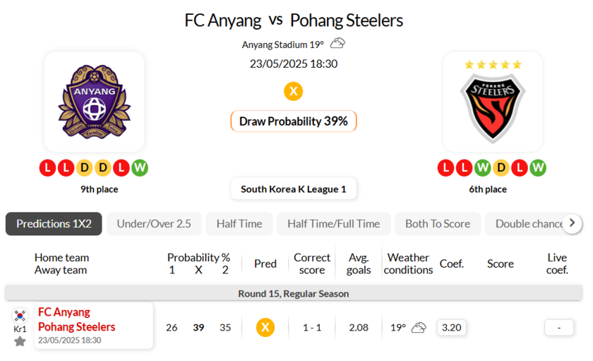The width and height of the screenshot is (593, 361).
Task: Click the cloud icon in weather conditions column
Action: pos(419,327)
